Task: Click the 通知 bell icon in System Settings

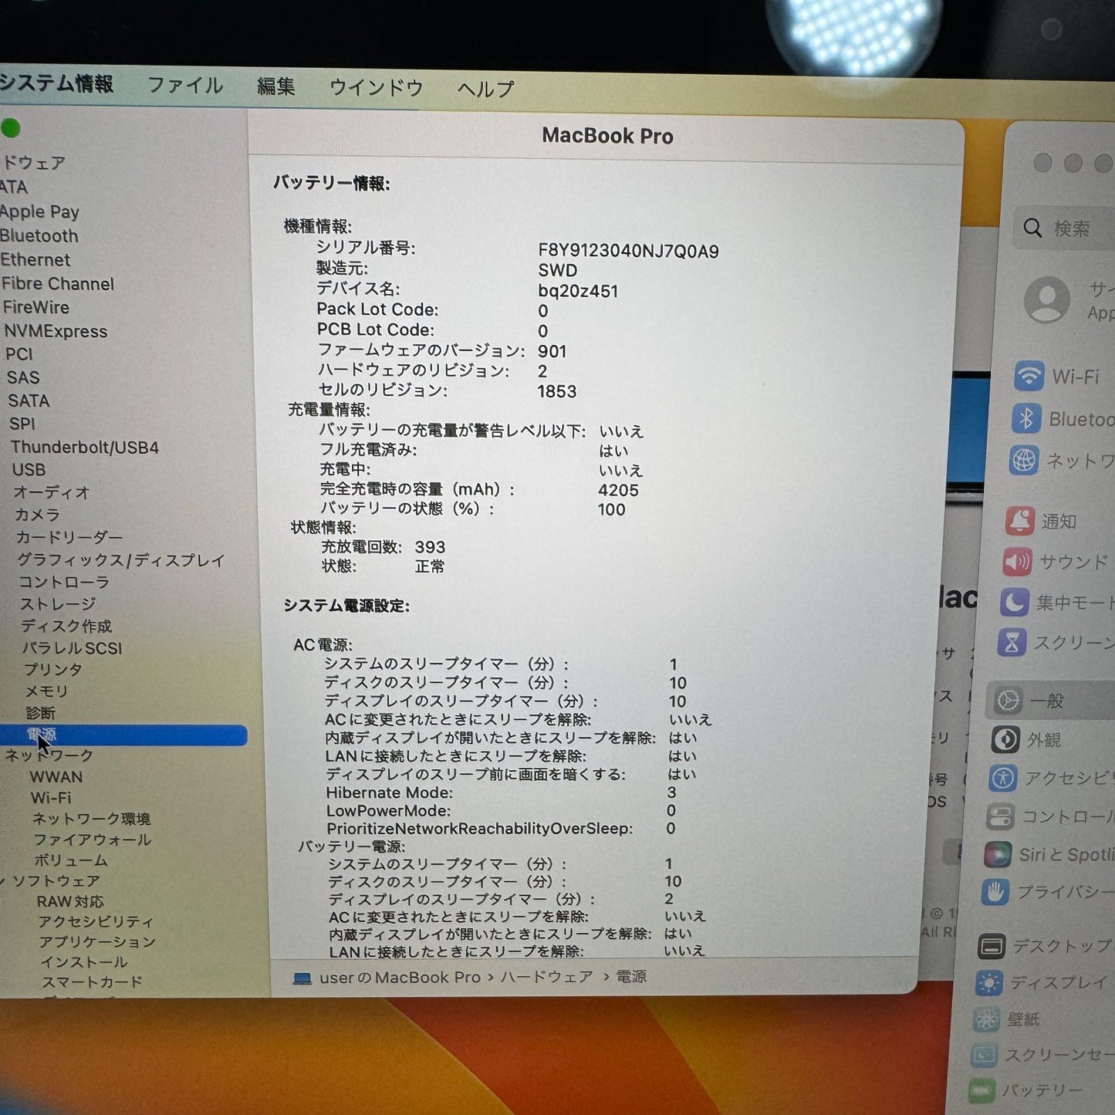Action: pos(1019,521)
